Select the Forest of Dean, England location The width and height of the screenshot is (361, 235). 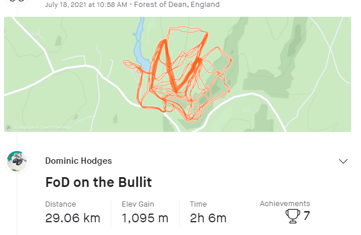[177, 5]
